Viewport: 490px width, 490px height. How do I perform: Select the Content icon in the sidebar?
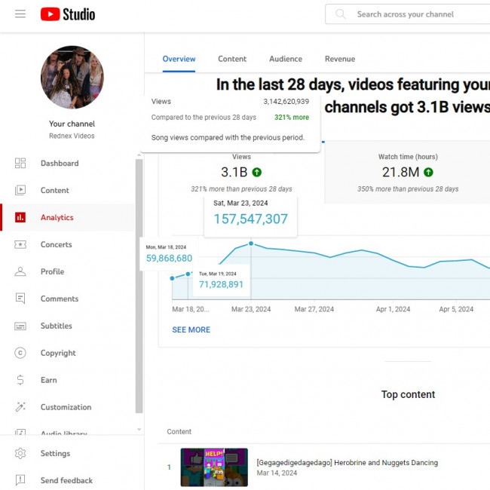pos(20,191)
